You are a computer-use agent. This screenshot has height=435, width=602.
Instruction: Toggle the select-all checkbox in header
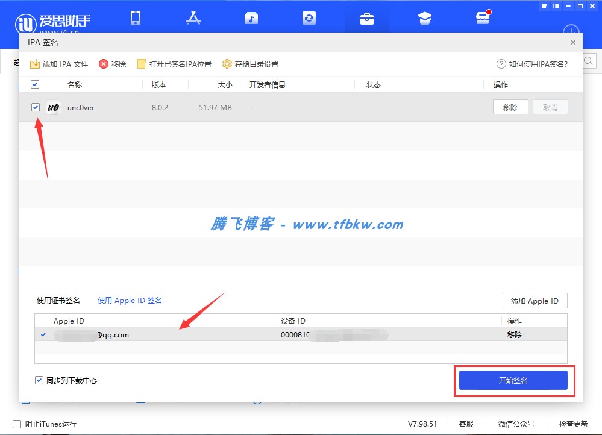35,84
